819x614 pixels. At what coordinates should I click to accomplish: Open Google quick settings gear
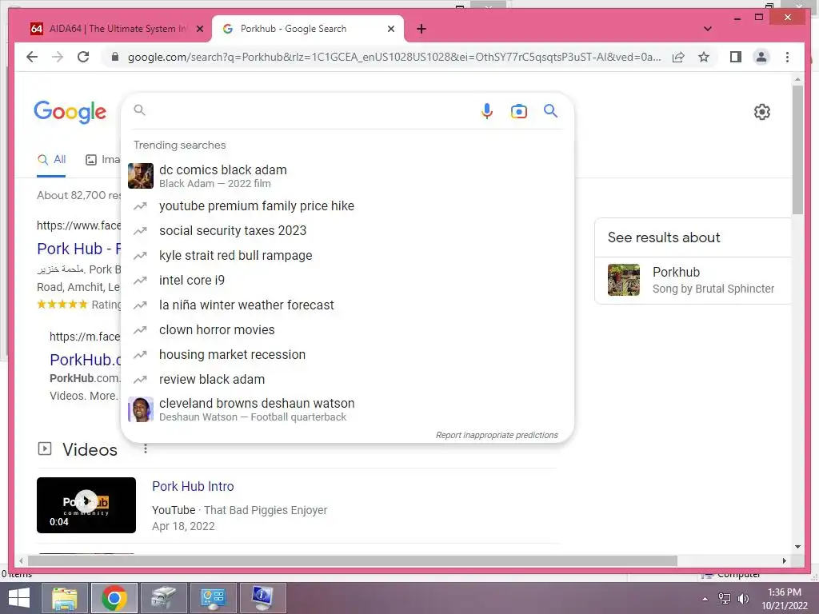click(762, 112)
